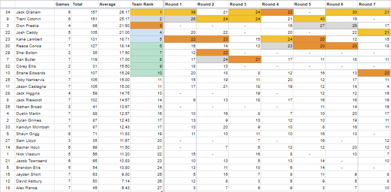391x192 pixels.
Task: Click Jack Graham's gold Team Rank cell
Action: (146, 12)
